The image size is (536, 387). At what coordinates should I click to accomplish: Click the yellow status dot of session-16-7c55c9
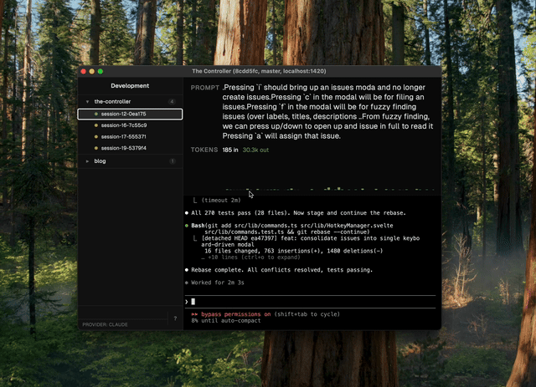[96, 125]
